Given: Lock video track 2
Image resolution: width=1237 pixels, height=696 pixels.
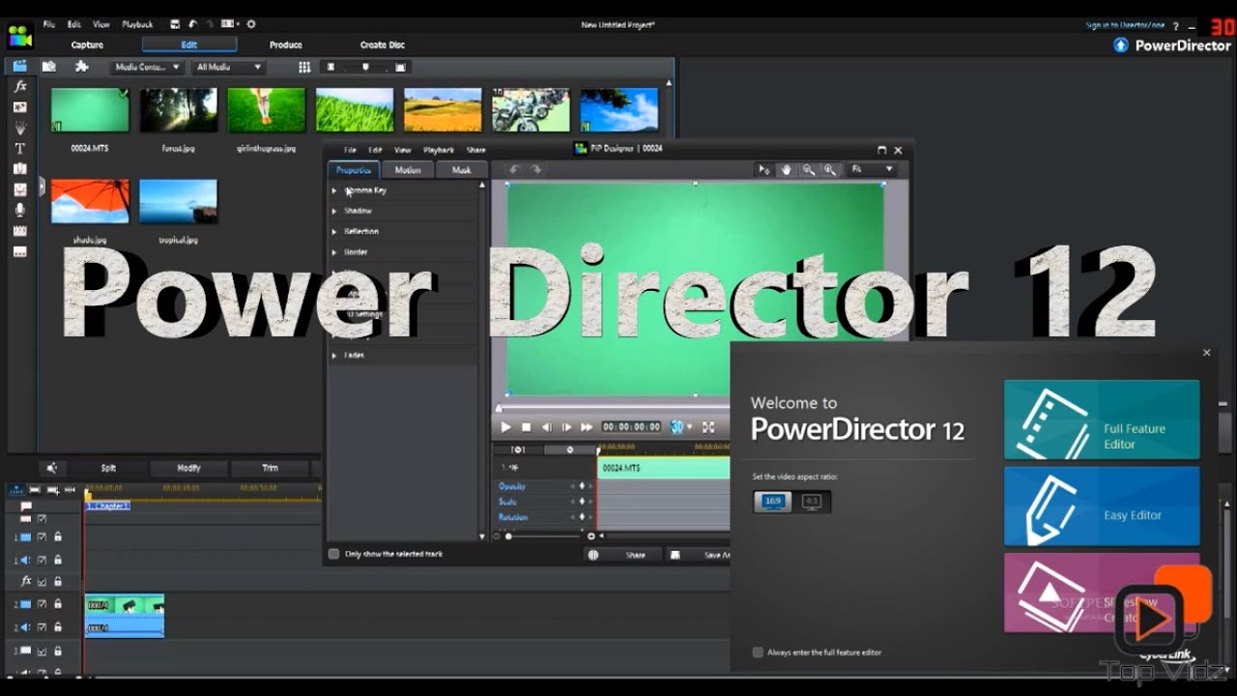Looking at the screenshot, I should pyautogui.click(x=58, y=604).
